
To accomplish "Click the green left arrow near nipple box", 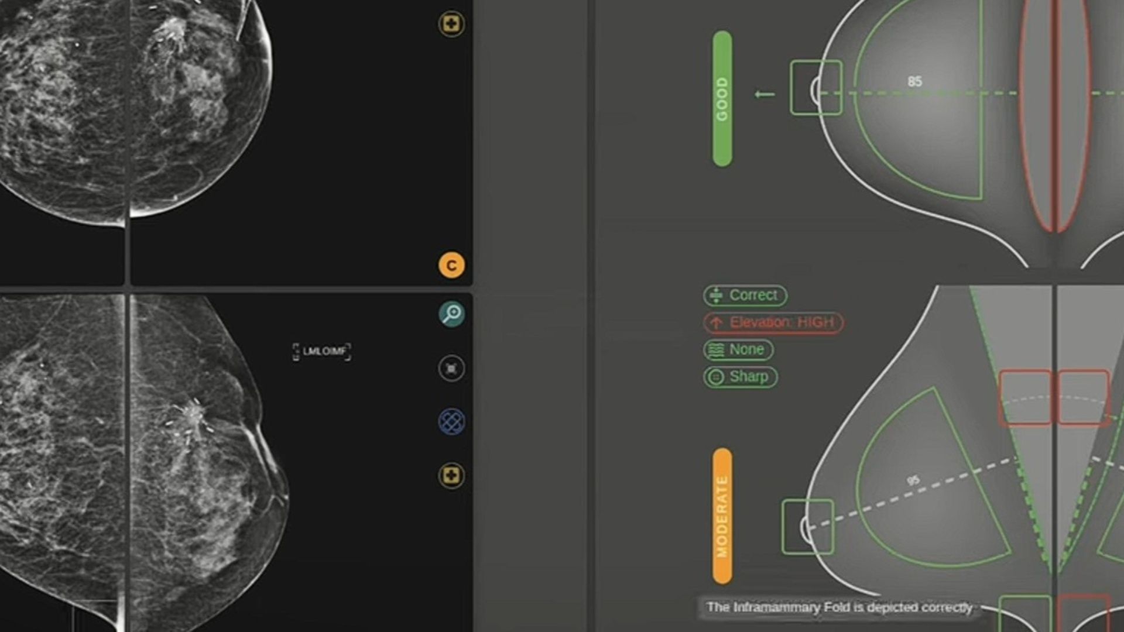I will pos(765,94).
